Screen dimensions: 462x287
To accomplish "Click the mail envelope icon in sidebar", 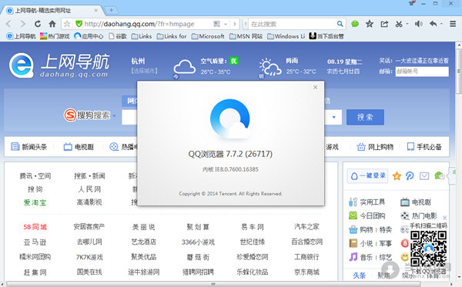I will [x=424, y=176].
